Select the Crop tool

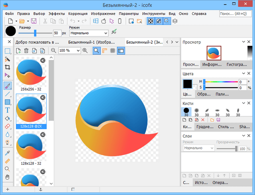pyautogui.click(x=8, y=67)
